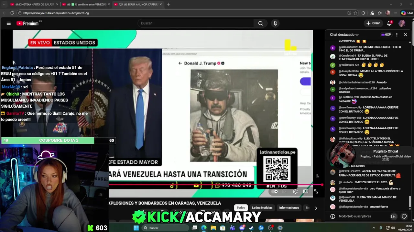This screenshot has height=232, width=414.
Task: Open File Explorer from taskbar
Action: point(213,228)
